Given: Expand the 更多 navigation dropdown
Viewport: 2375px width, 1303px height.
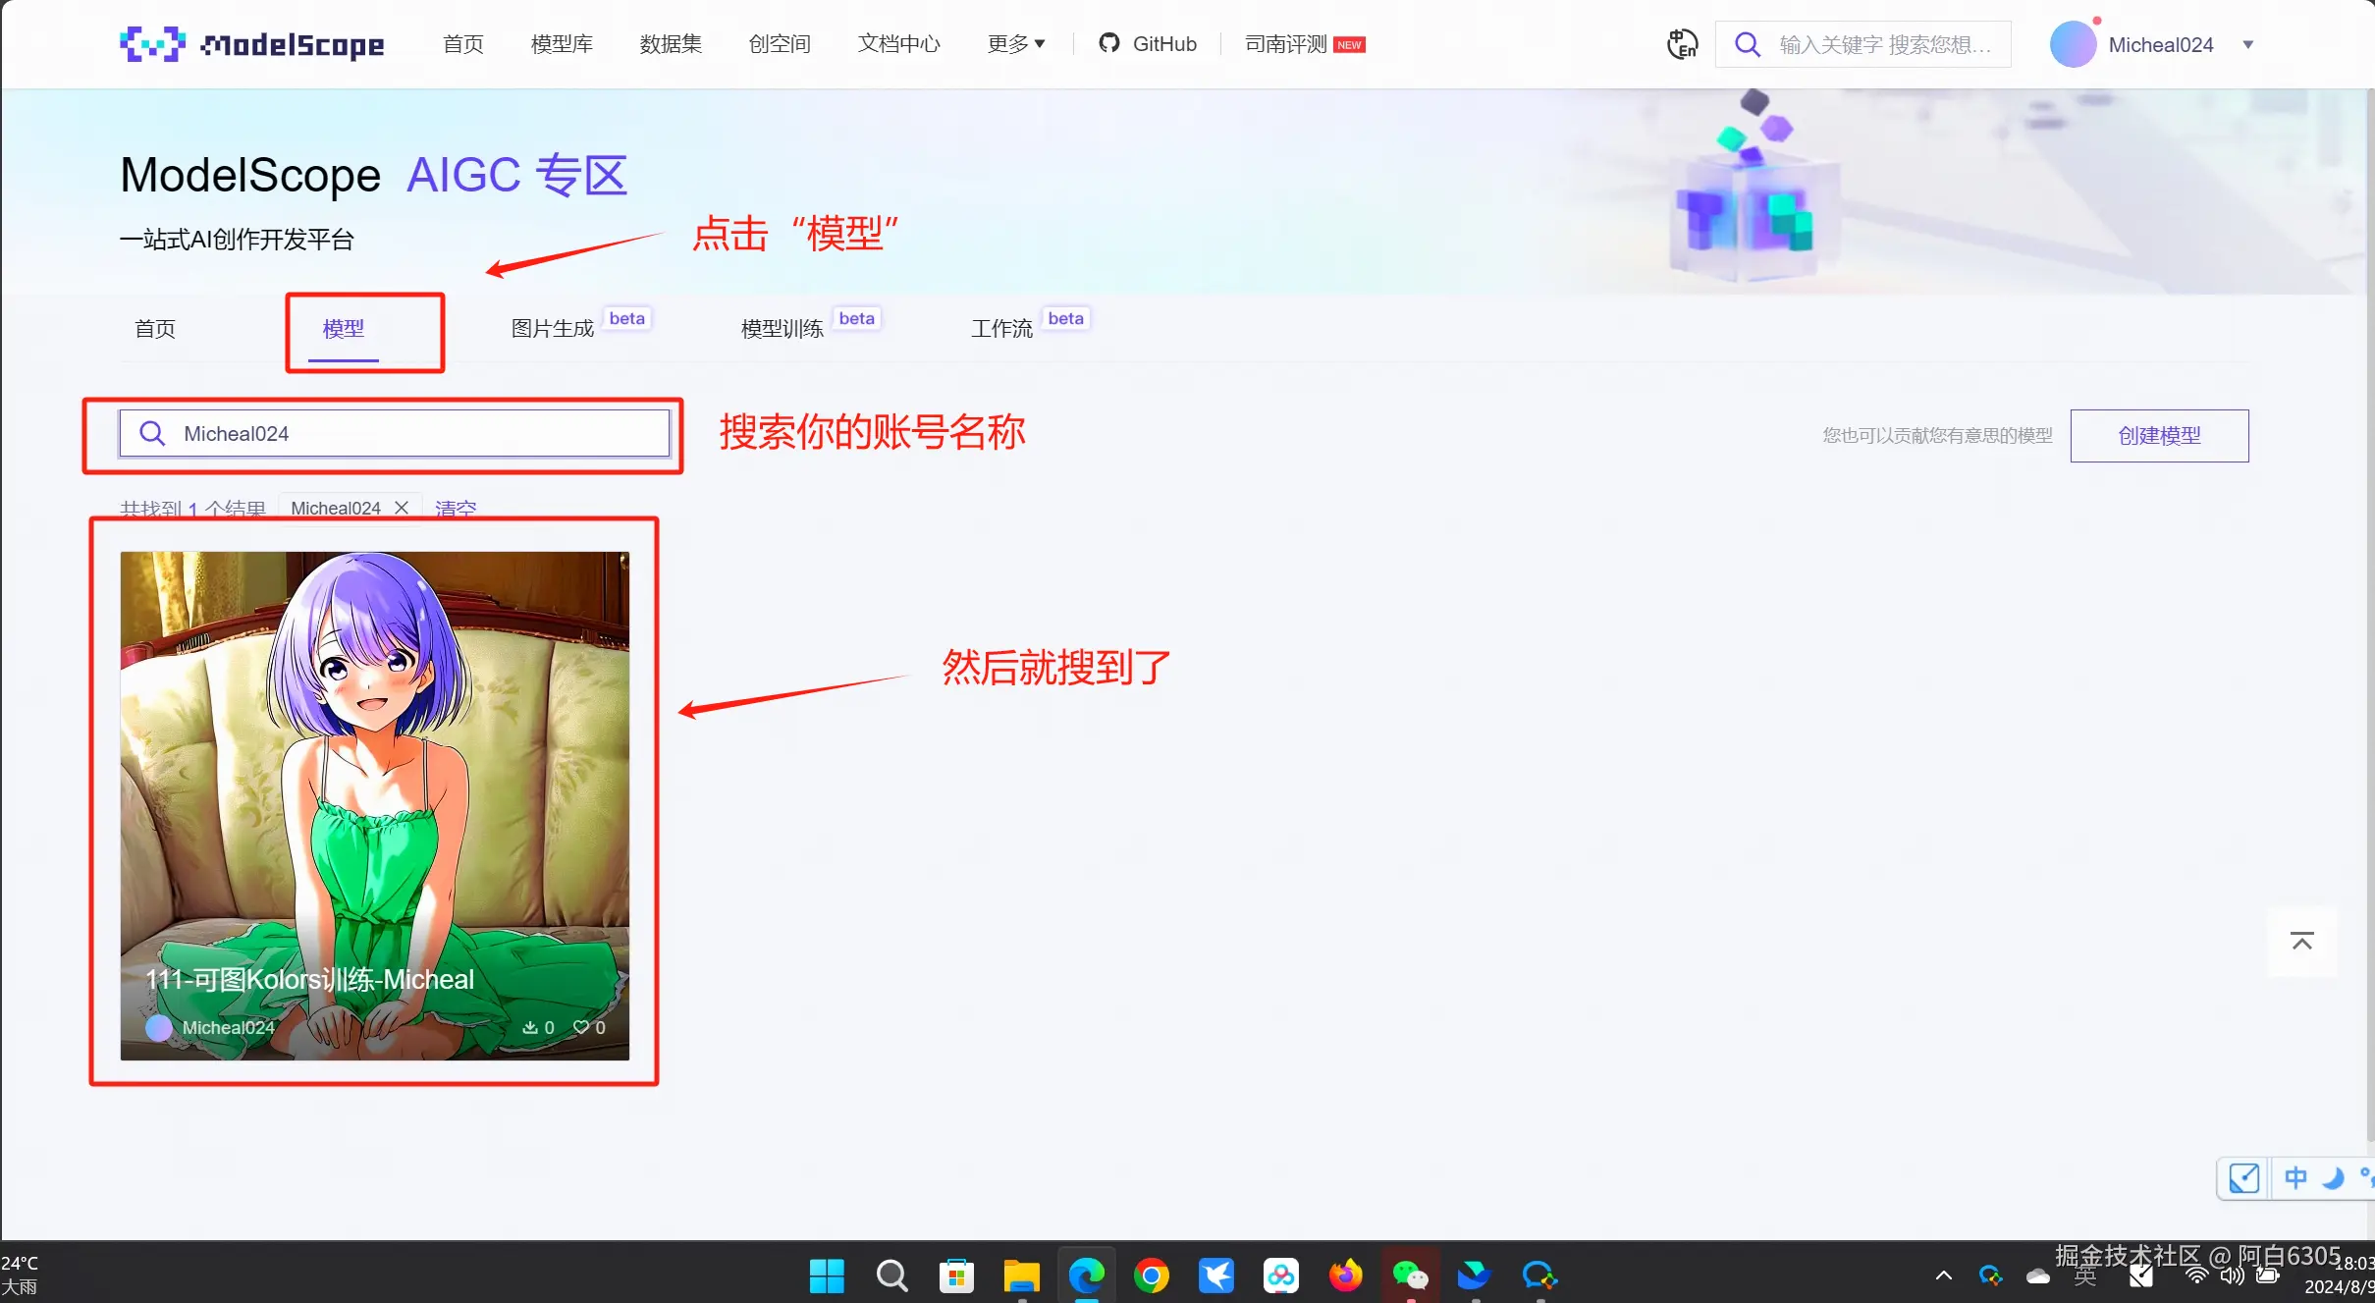Looking at the screenshot, I should (1016, 43).
